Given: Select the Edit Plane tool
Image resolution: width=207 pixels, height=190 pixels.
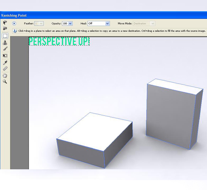Looking at the screenshot, I should [x=5, y=22].
